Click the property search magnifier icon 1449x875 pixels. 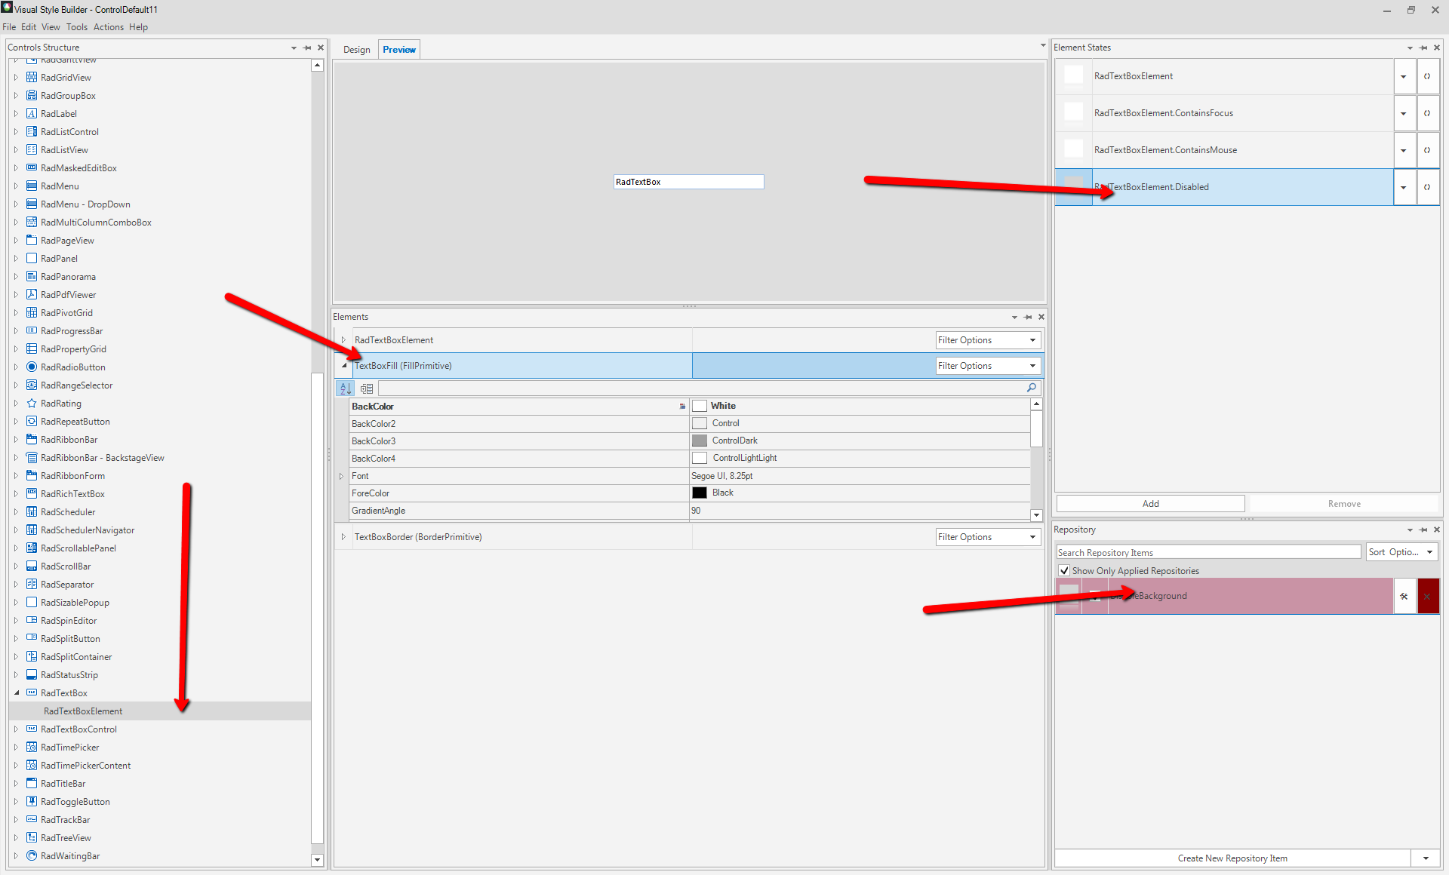point(1032,388)
